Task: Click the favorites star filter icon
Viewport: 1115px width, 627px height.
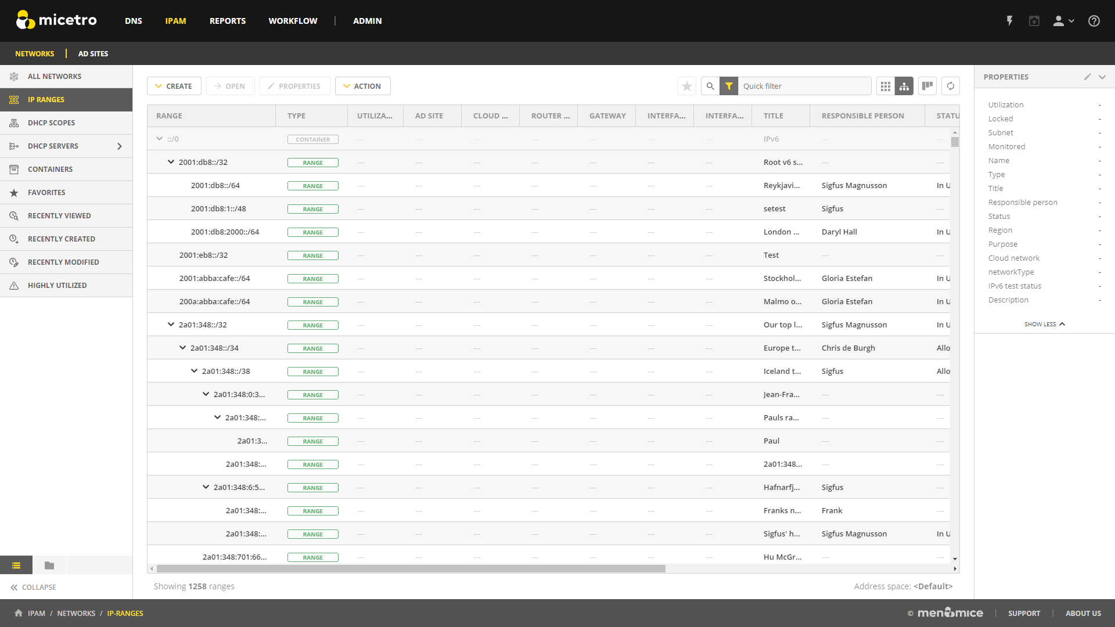Action: (x=687, y=86)
